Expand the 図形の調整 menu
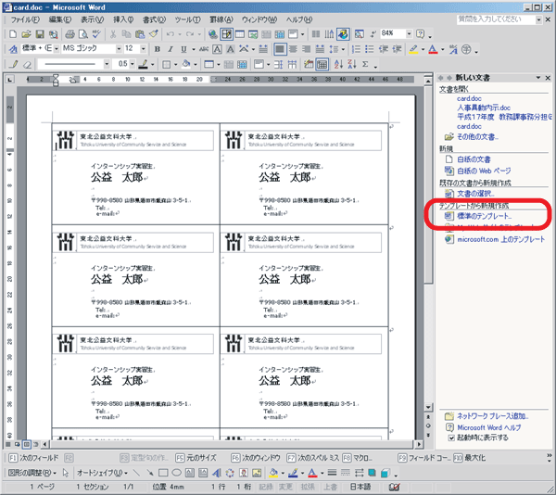 (32, 473)
